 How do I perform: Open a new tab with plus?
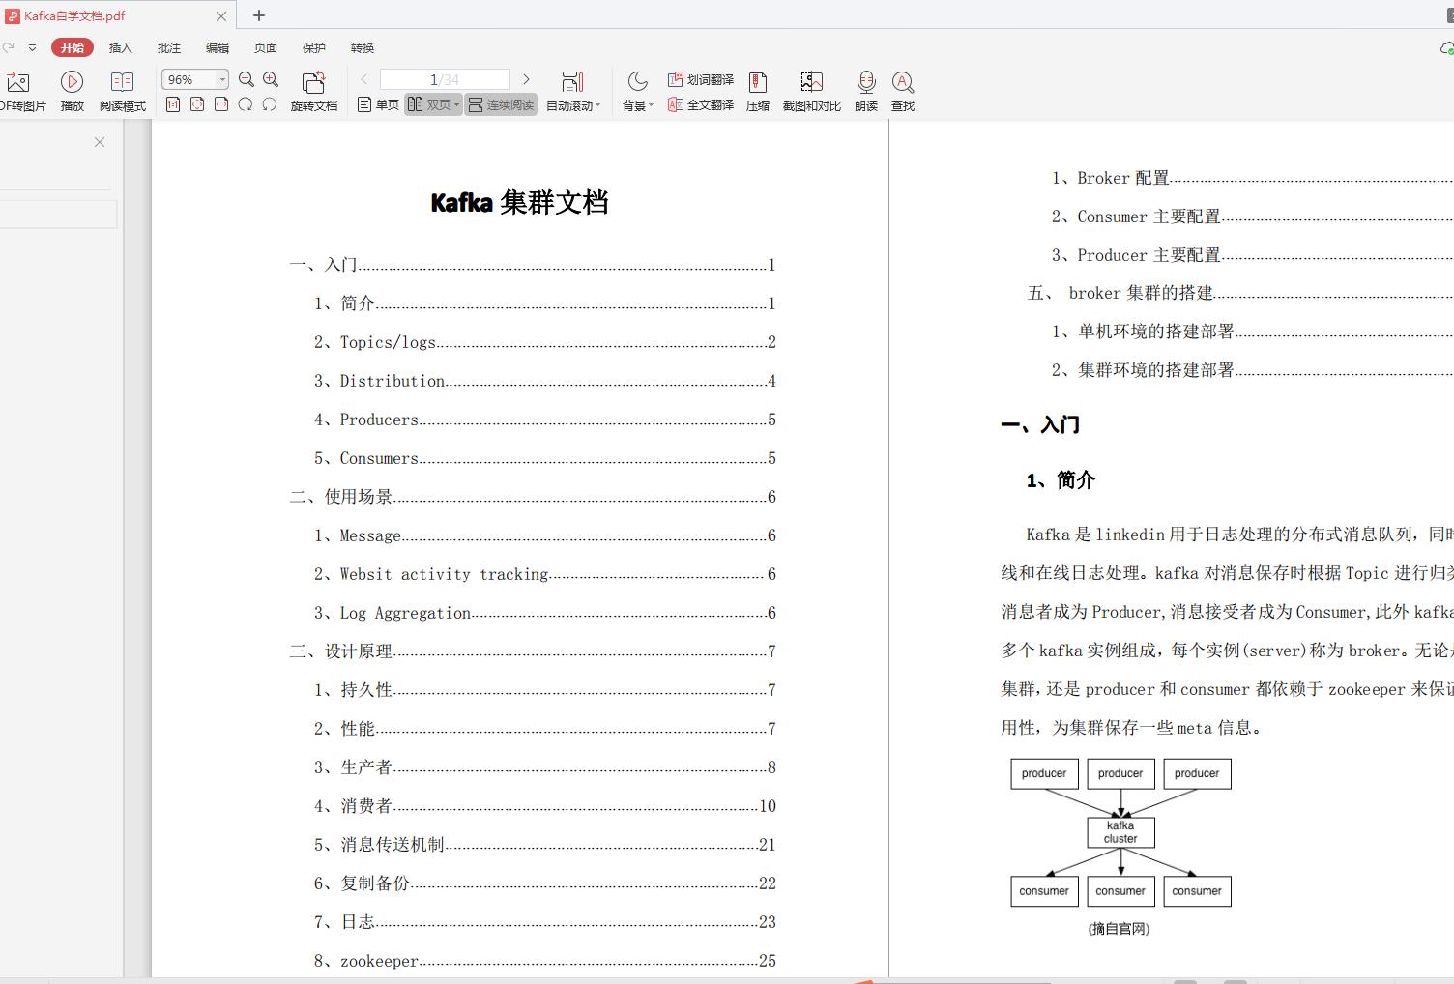[x=259, y=15]
